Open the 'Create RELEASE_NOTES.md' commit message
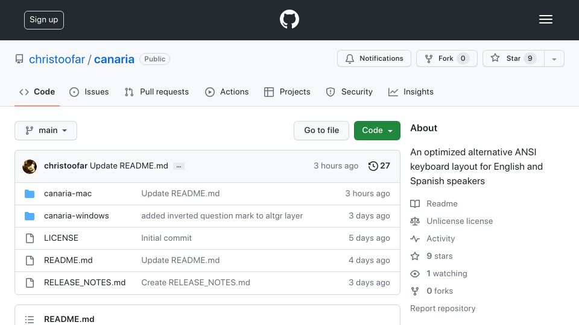The image size is (579, 325). 195,282
